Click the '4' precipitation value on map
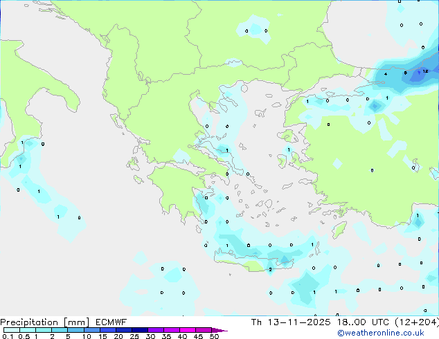439x339 pixels. tap(386, 74)
